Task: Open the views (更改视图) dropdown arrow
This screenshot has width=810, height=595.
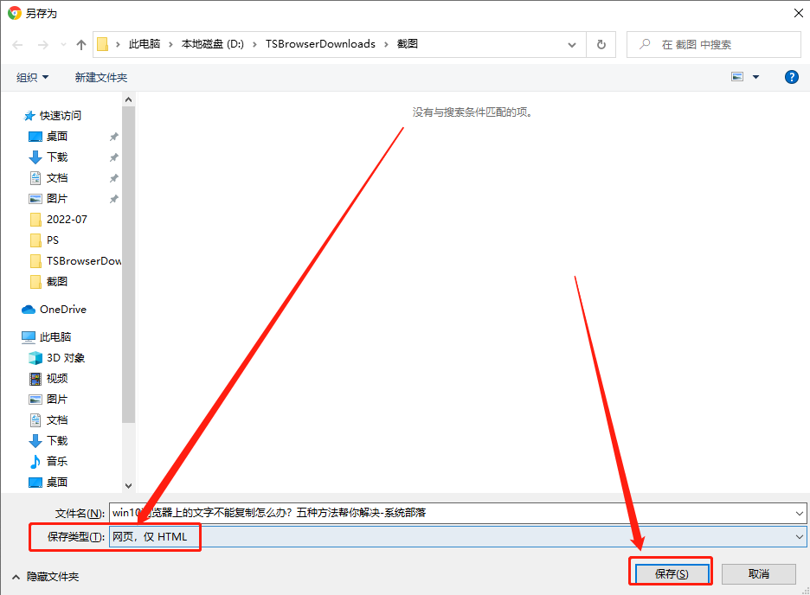Action: pyautogui.click(x=755, y=76)
